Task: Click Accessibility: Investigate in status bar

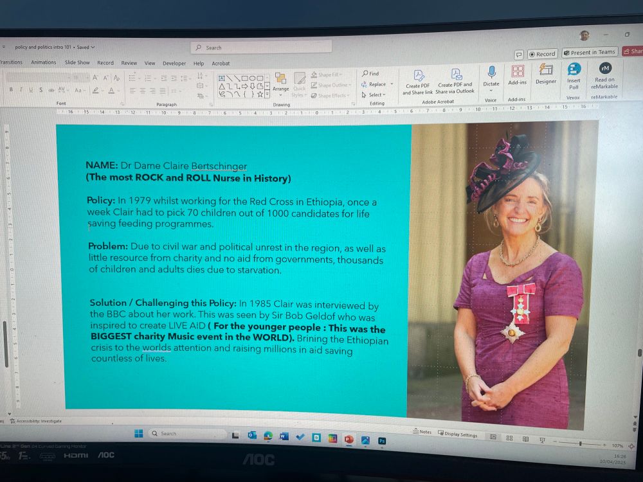Action: point(35,421)
